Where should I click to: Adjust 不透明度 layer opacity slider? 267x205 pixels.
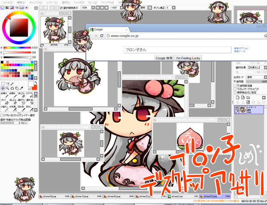click(x=256, y=82)
